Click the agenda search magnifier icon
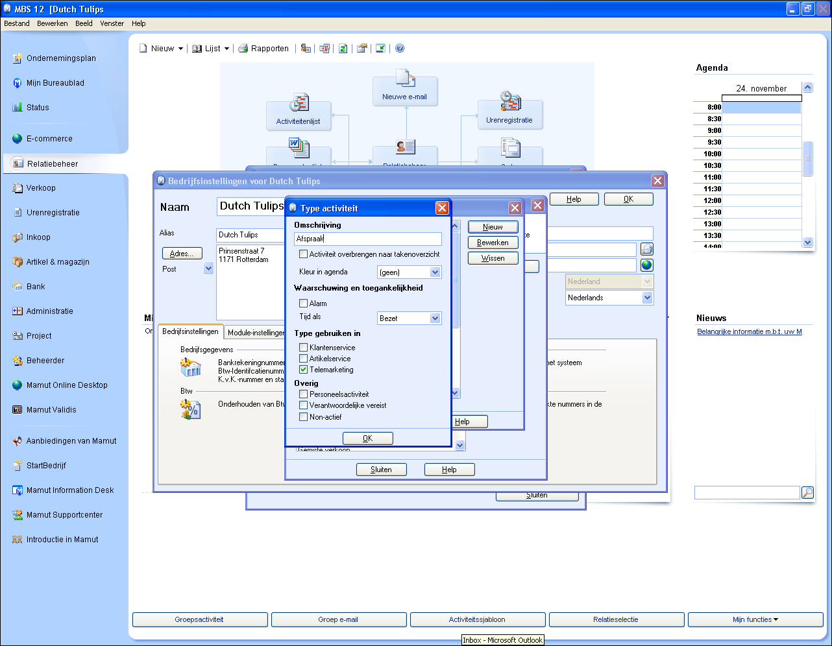 pyautogui.click(x=807, y=493)
